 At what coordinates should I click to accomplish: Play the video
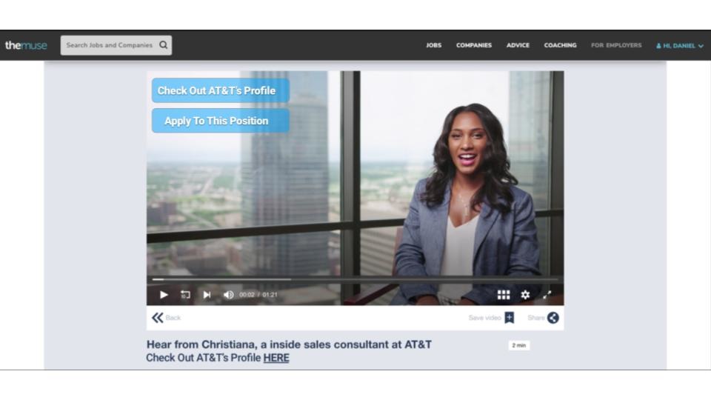[164, 295]
